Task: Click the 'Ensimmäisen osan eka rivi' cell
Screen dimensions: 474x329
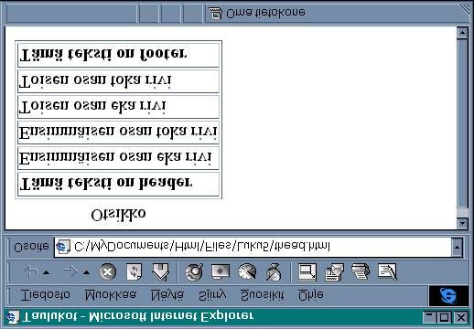Action: click(118, 158)
